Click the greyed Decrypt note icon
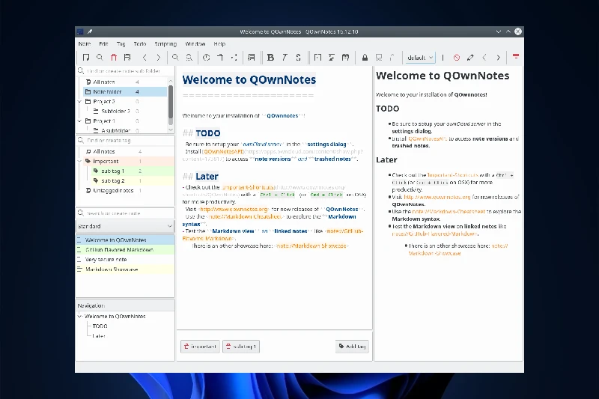Screen dimensions: 599x399 pos(392,58)
